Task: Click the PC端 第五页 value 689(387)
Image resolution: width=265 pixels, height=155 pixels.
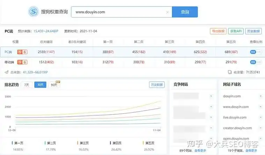Action: click(231, 52)
